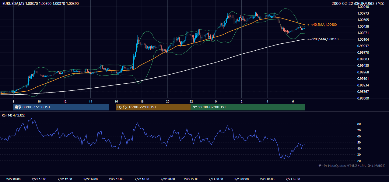Click RSI scale level 50
The width and height of the screenshot is (389, 182).
point(359,142)
